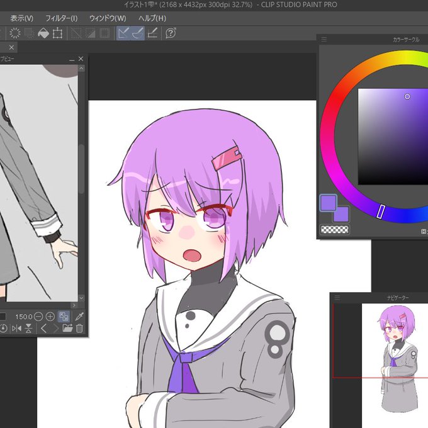Click the Fill paint bucket icon
Image resolution: width=428 pixels, height=428 pixels.
point(43,33)
